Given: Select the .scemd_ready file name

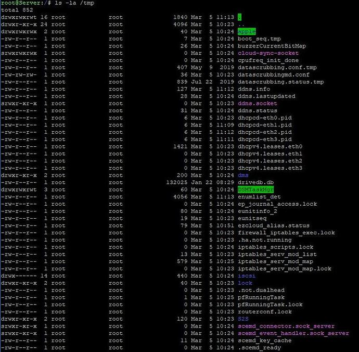Looking at the screenshot, I should tap(259, 348).
